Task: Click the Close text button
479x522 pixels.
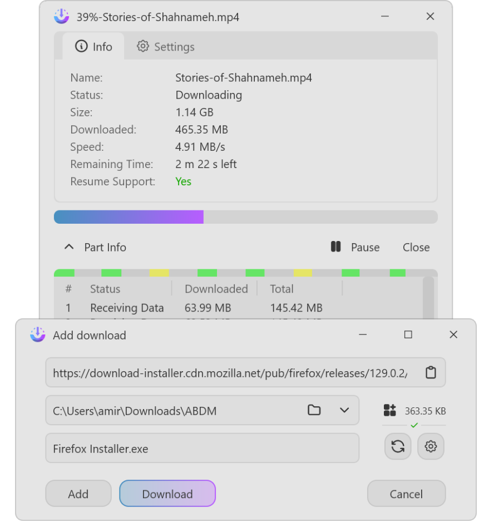Action: (416, 247)
